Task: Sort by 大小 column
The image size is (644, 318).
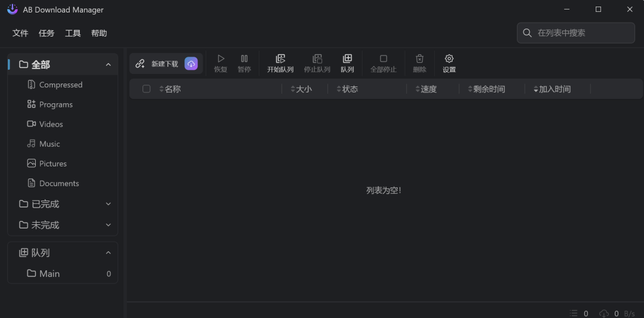Action: click(x=301, y=89)
